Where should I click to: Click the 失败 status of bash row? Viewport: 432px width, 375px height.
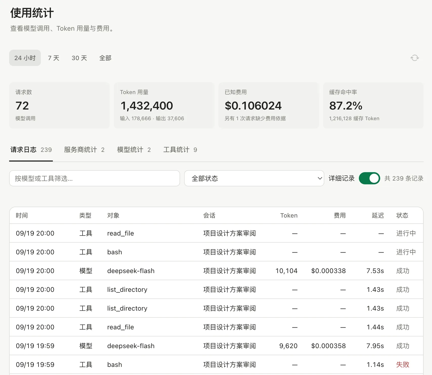pyautogui.click(x=403, y=365)
